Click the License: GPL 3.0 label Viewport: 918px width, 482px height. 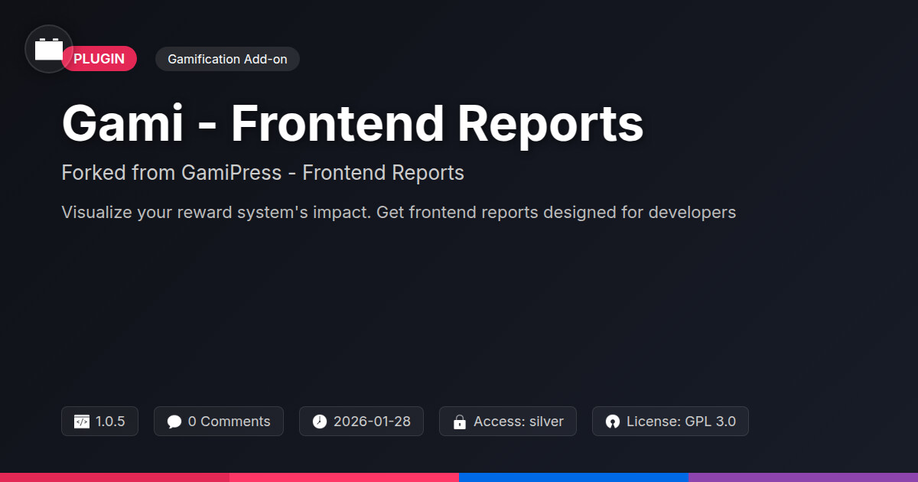pos(681,422)
